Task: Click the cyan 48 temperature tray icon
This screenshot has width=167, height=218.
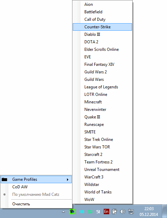Action: [x=82, y=212]
